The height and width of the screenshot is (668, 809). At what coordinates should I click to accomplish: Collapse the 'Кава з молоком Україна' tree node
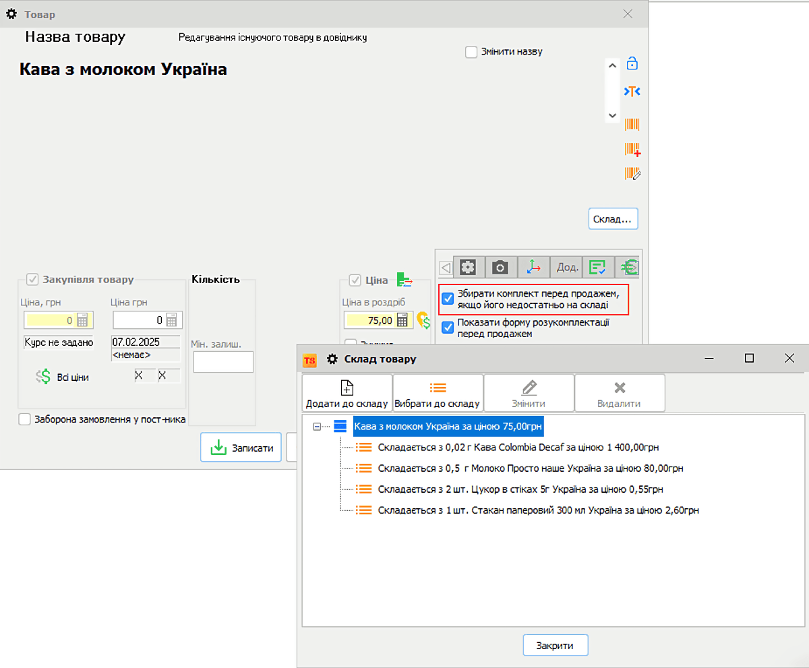tap(317, 427)
